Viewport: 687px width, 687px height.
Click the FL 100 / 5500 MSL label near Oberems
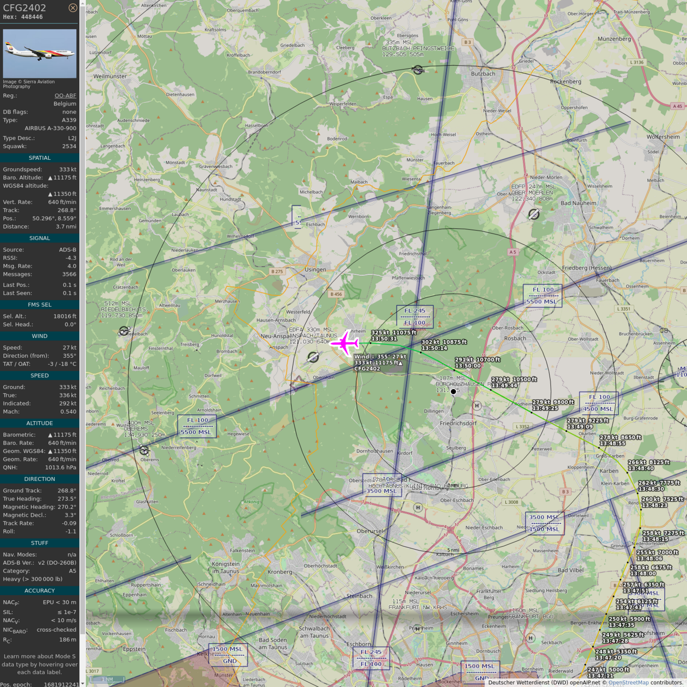click(197, 426)
